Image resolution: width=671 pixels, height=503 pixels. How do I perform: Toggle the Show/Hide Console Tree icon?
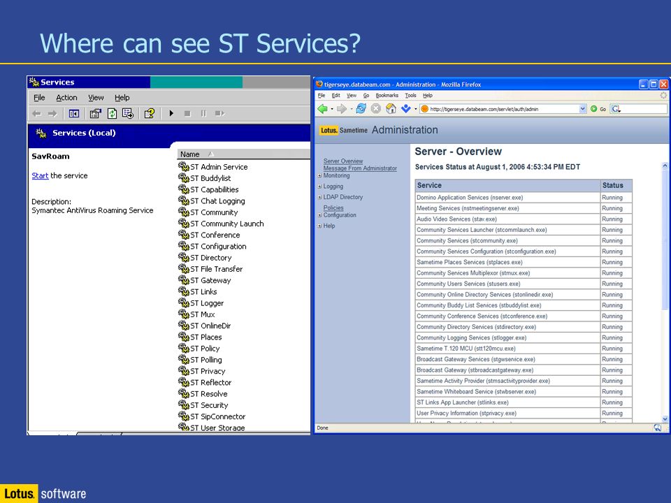(74, 113)
